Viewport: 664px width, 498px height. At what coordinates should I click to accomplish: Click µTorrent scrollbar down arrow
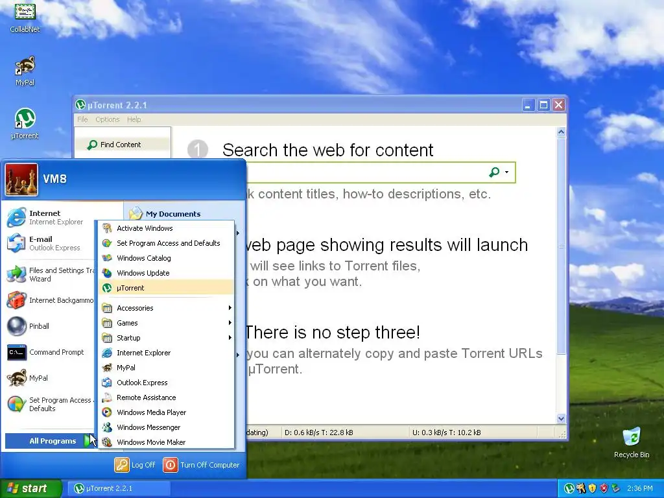coord(561,418)
